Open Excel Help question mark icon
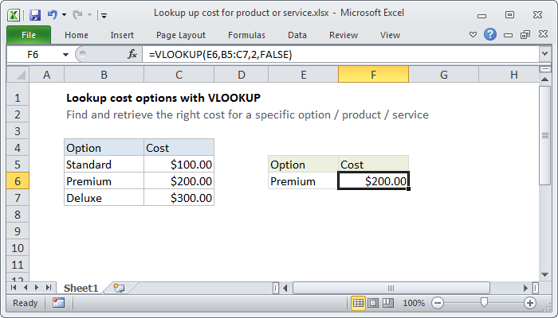The image size is (558, 318). point(490,34)
